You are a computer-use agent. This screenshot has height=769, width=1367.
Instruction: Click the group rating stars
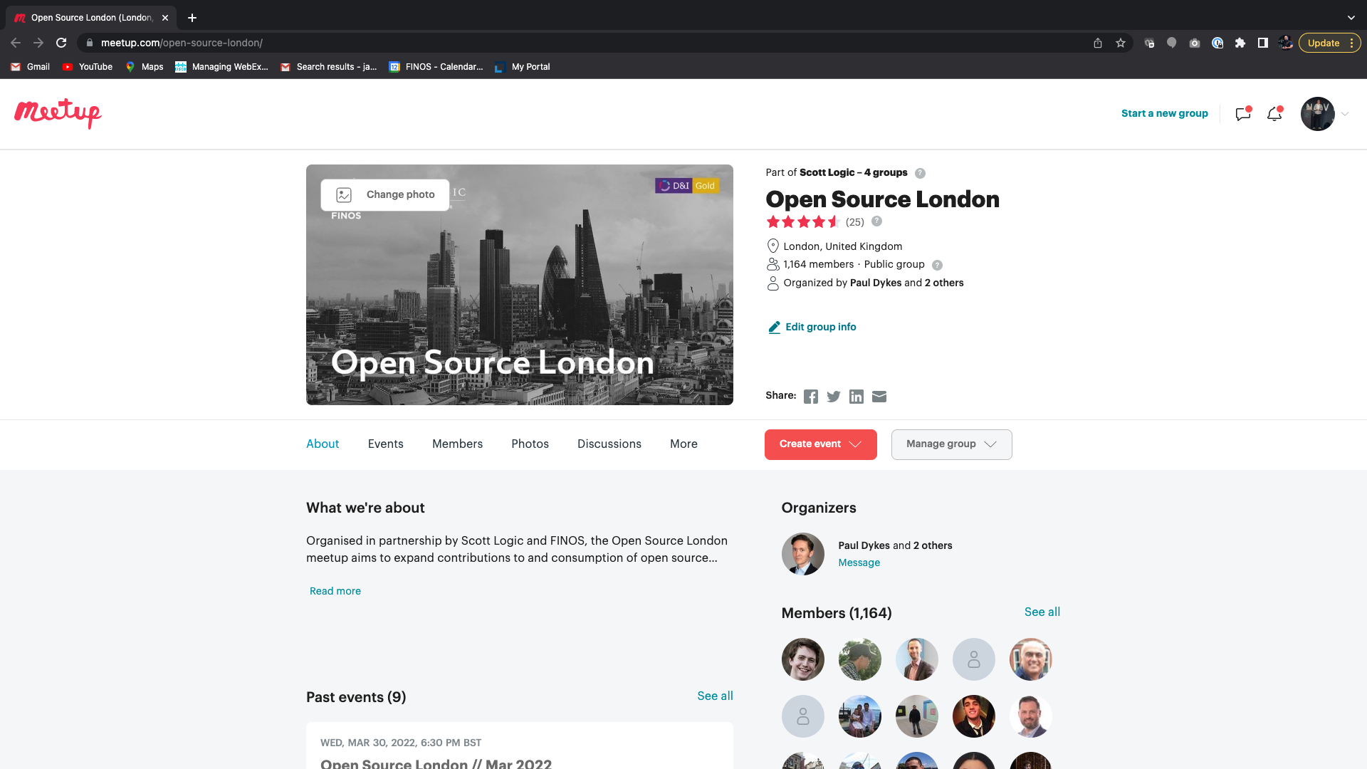(x=804, y=221)
